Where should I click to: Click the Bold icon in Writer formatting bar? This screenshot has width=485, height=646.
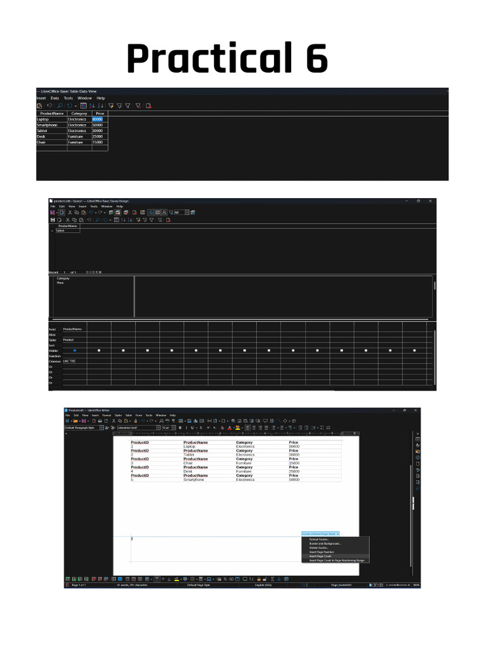point(180,428)
